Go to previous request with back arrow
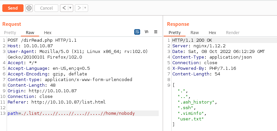This screenshot has height=131, width=277. 64,8
